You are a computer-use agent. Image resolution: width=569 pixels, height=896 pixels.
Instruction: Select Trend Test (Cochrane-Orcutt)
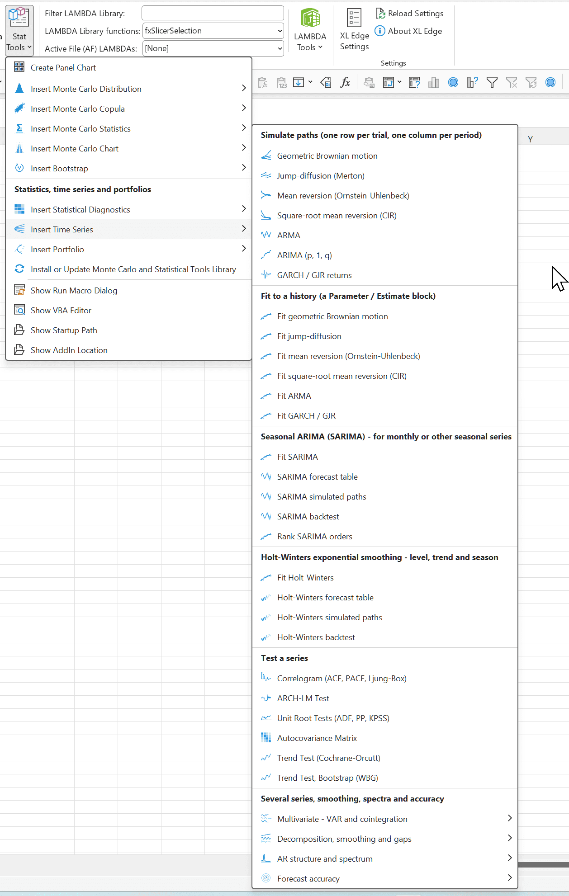[x=385, y=758]
